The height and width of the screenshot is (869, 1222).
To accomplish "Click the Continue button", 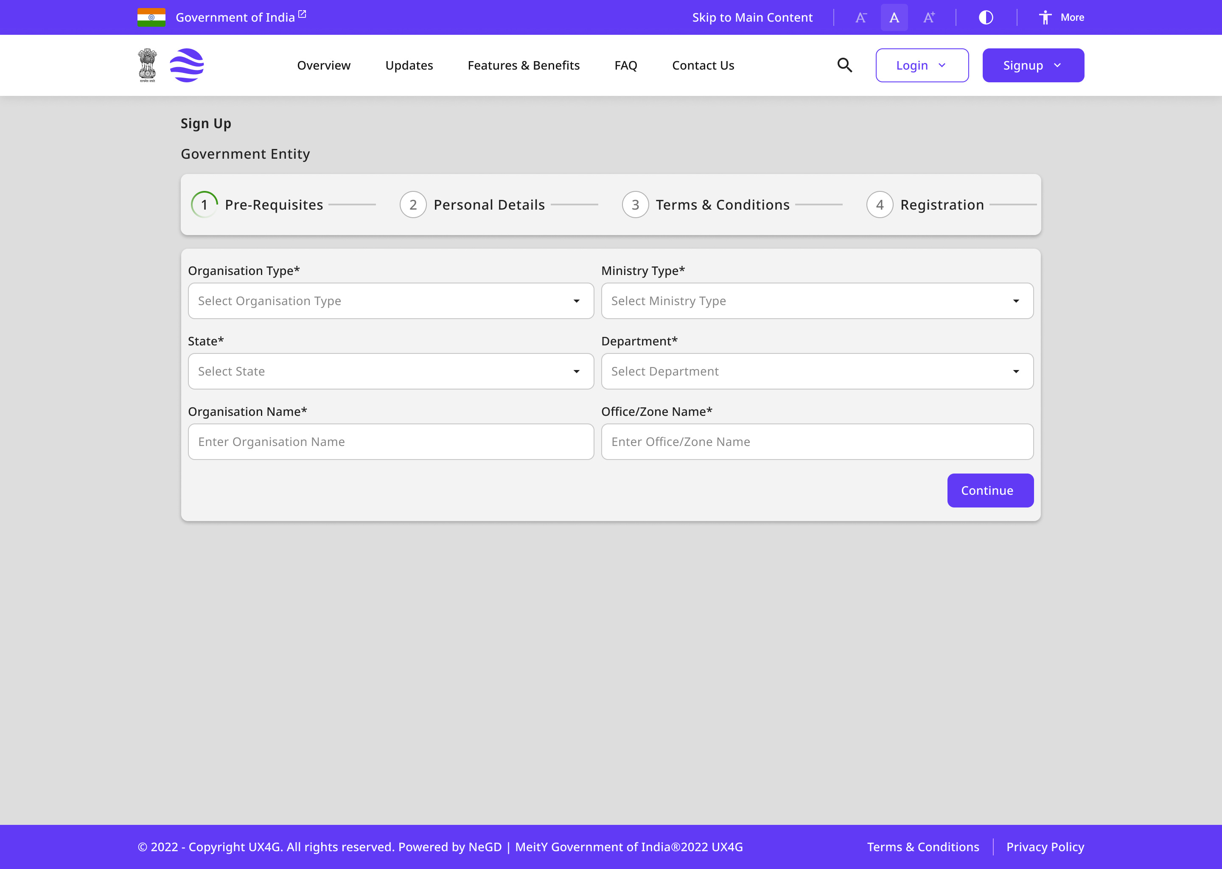I will (x=990, y=491).
